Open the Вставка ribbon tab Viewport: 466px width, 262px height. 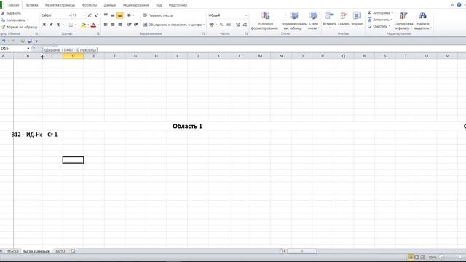tap(32, 5)
